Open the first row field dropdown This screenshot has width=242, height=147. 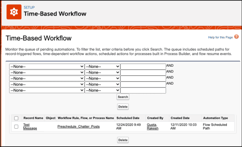tap(47, 67)
